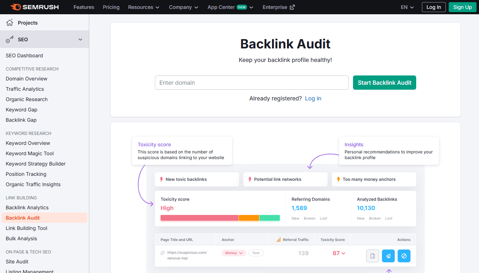Open Backlink Gap in sidebar
Viewport: 479px width, 273px height.
click(x=21, y=120)
